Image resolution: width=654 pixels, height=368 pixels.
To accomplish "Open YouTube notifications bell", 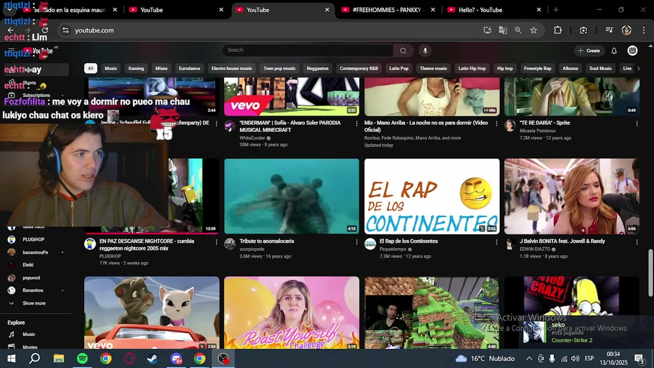I will click(614, 51).
